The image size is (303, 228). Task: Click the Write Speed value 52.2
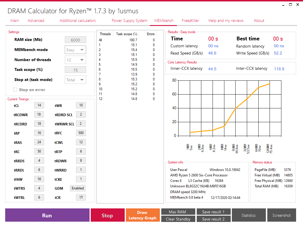pos(278,53)
